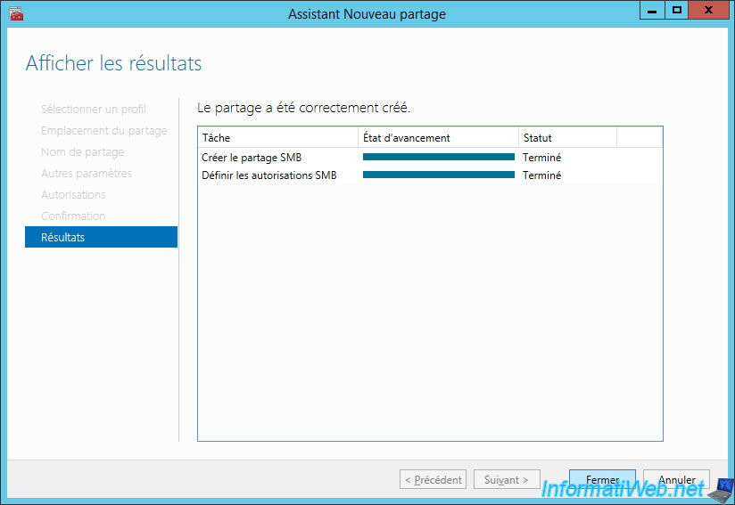Click the Précédent button
The image size is (735, 505).
434,479
